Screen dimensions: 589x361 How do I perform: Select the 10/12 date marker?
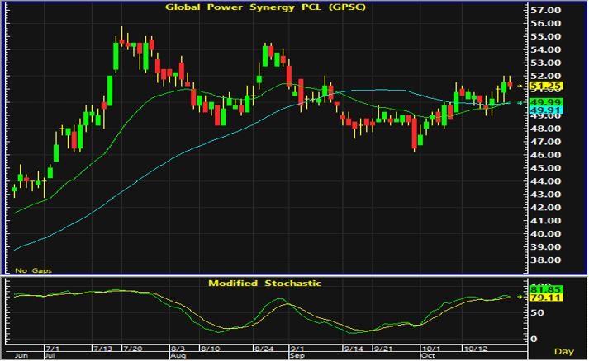475,349
